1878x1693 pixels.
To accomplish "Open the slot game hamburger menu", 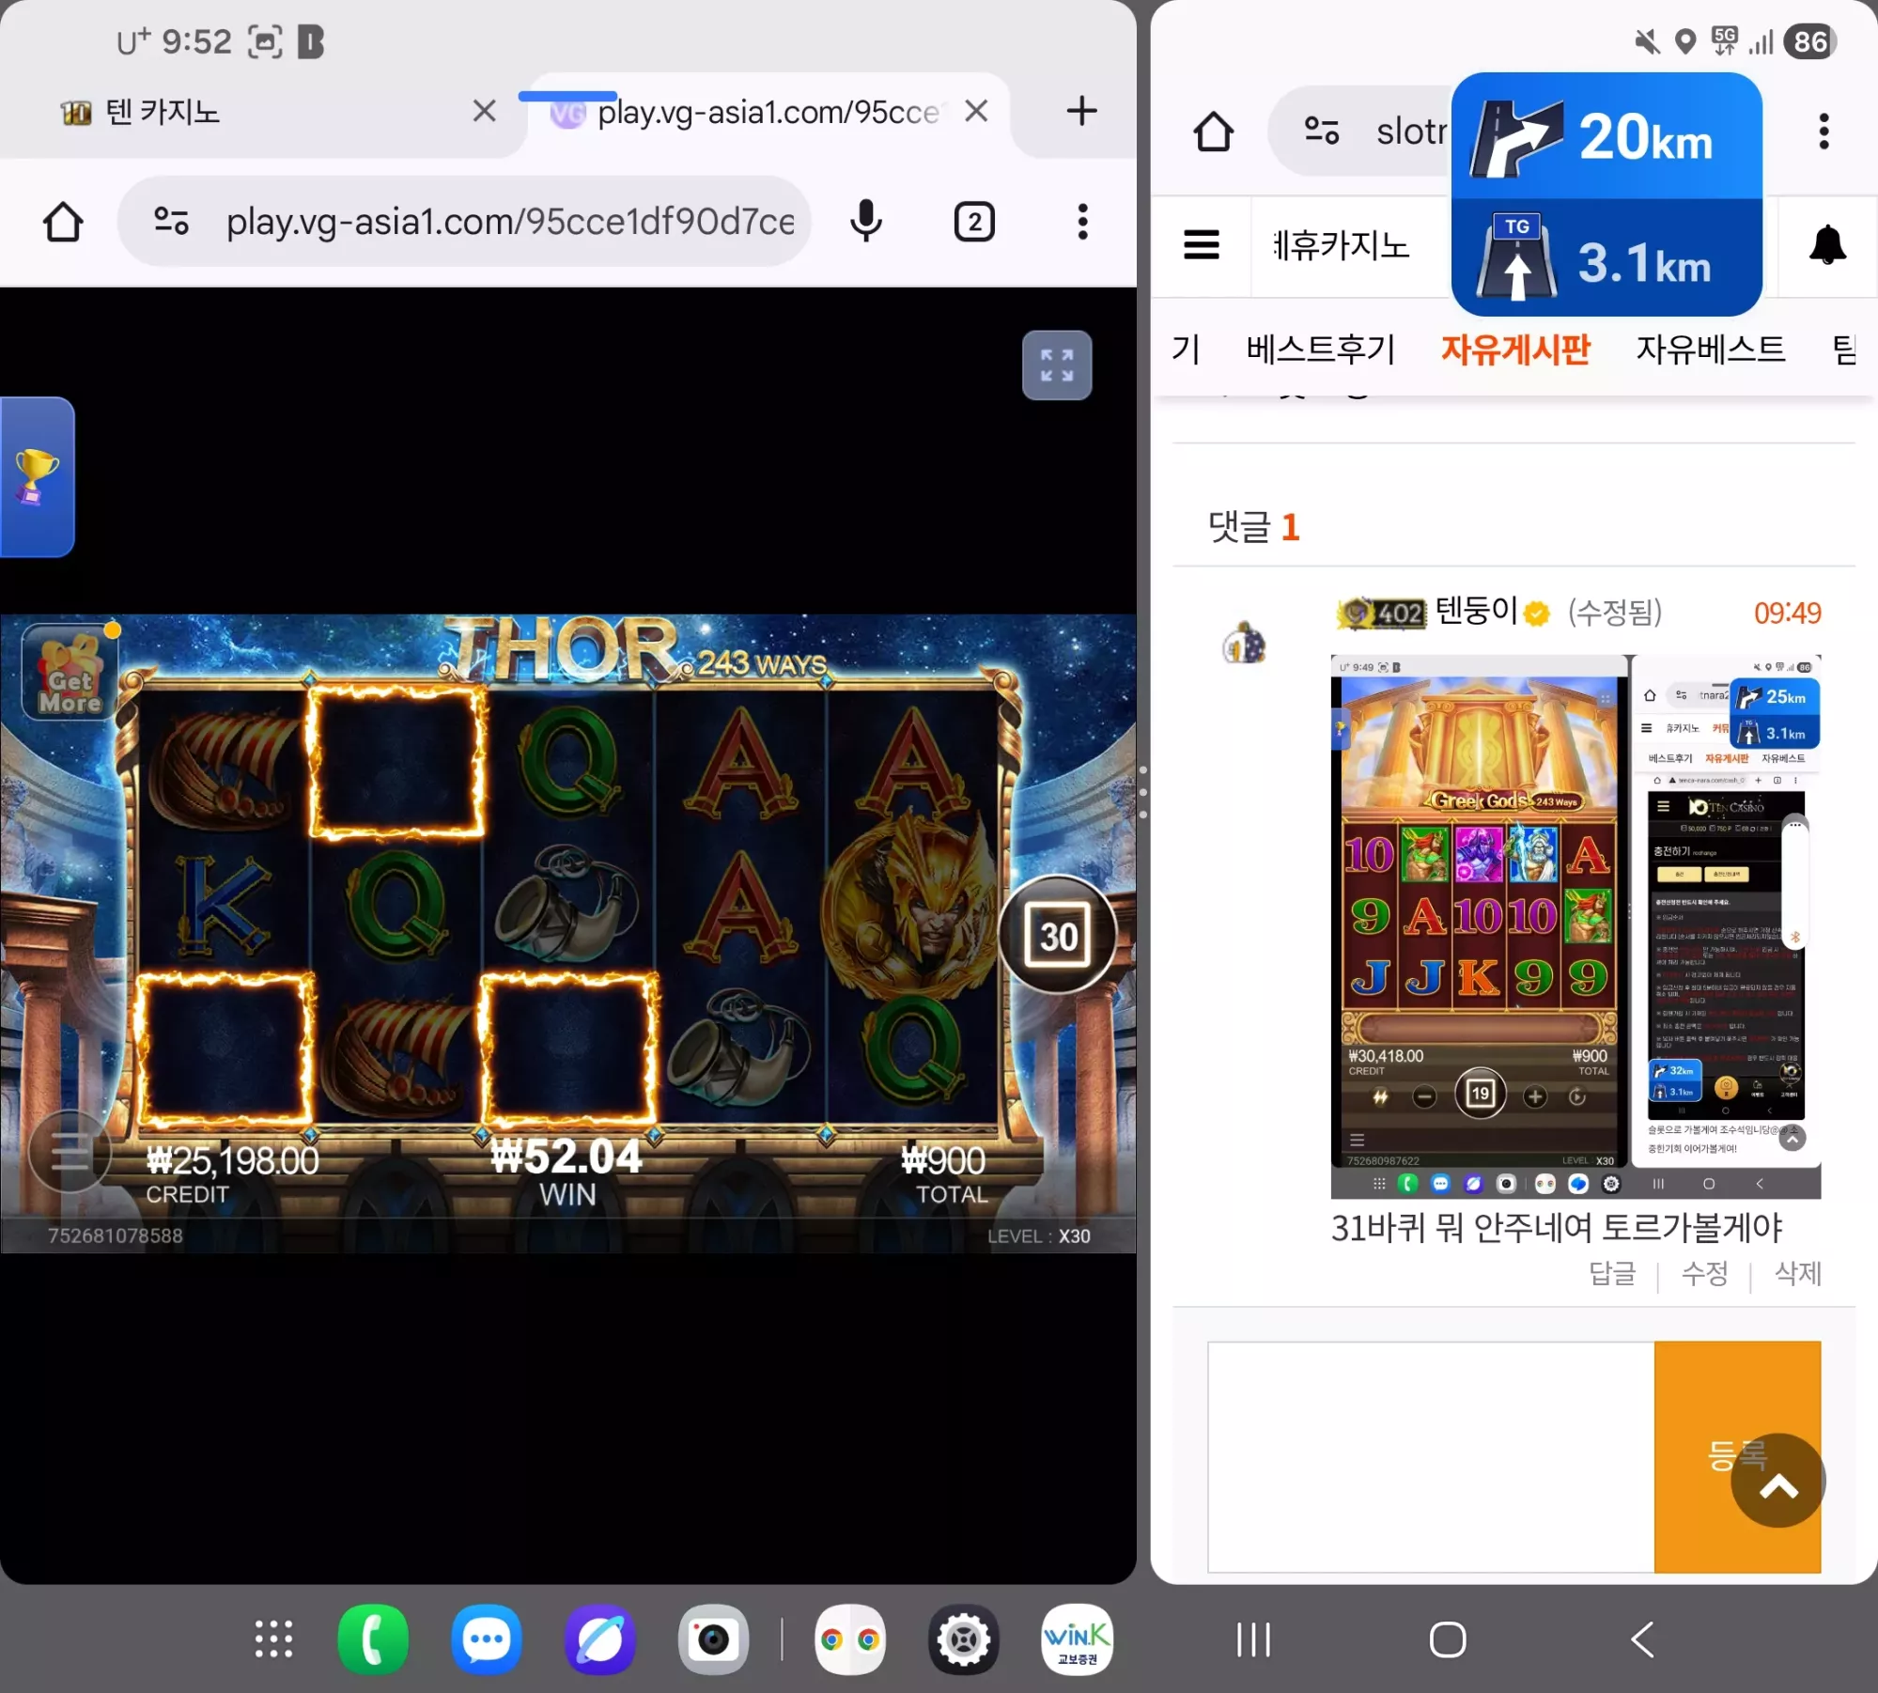I will [70, 1151].
